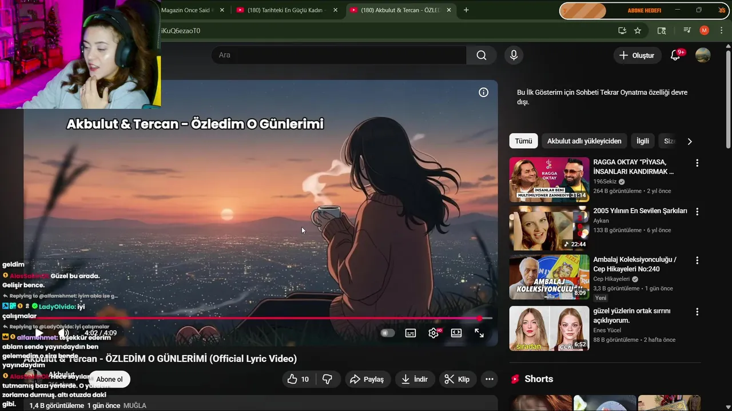Viewport: 732px width, 411px height.
Task: Switch to Tarihteki En Güçlü Kadın tab
Action: 285,10
